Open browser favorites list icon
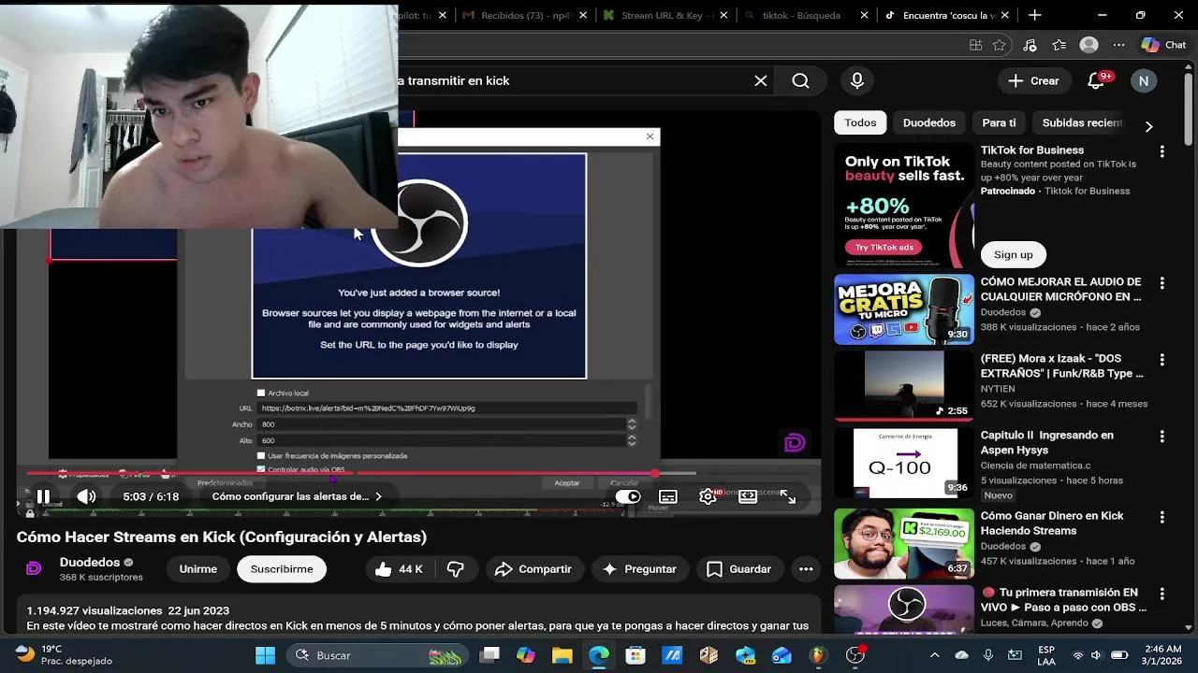Screen dimensions: 1198x673 click(x=1059, y=45)
